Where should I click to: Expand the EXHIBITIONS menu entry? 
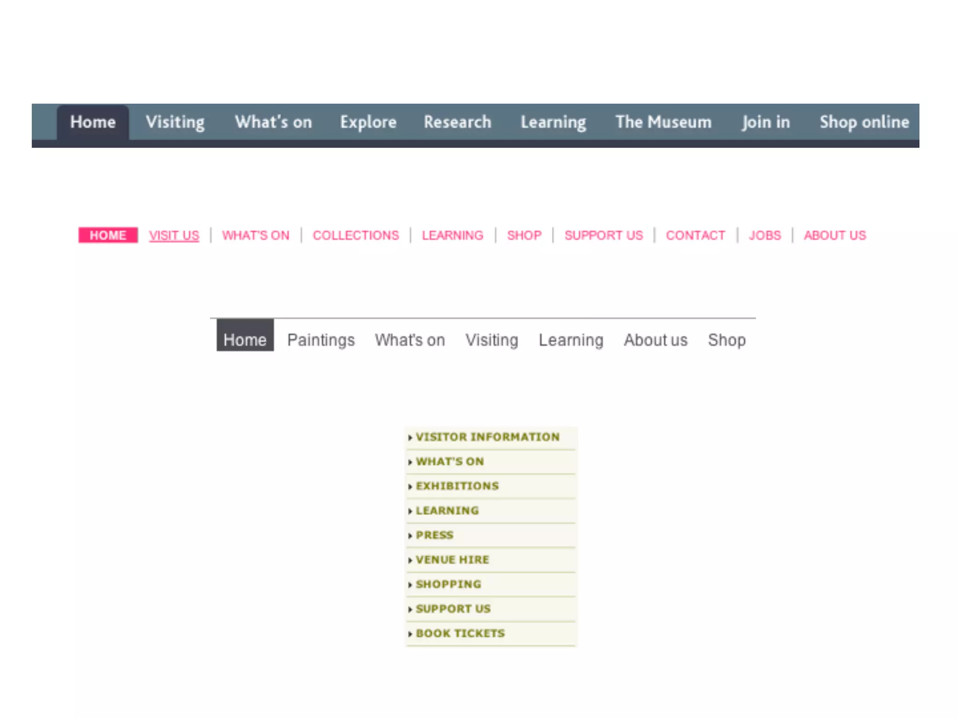pos(457,486)
